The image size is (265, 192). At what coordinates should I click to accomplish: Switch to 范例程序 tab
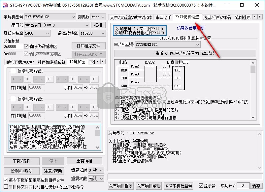coord(243,17)
